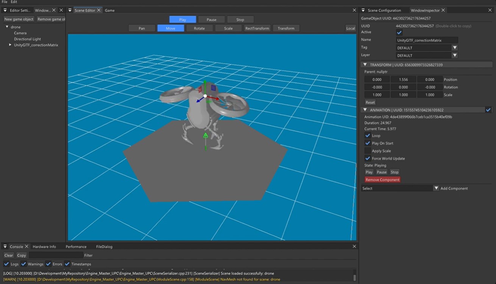The image size is (496, 284).
Task: Copy the console output
Action: (x=22, y=255)
